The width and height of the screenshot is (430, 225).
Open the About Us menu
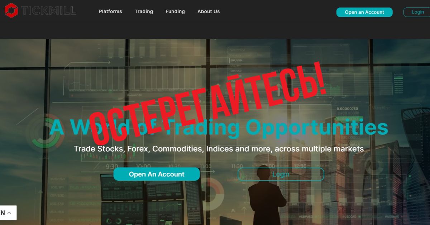tap(209, 11)
